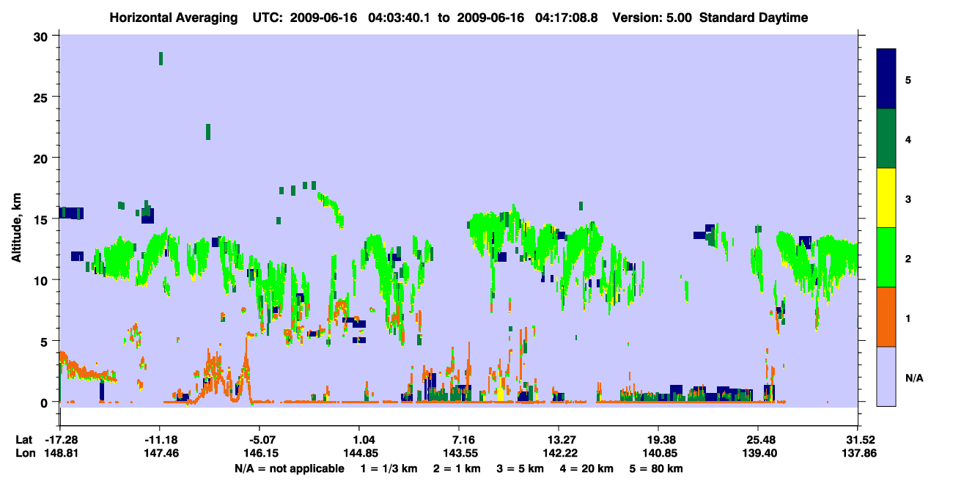
Task: Click the bright green level 2 color swatch
Action: point(886,257)
